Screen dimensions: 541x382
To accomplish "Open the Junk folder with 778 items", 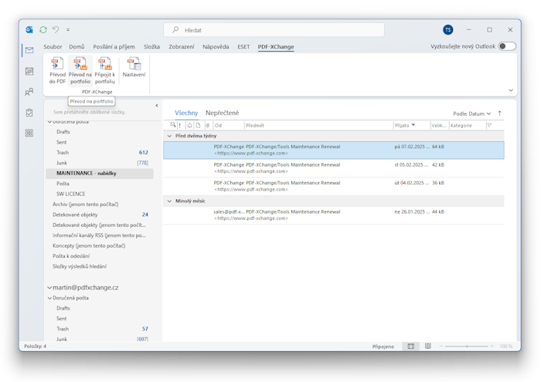I will click(100, 163).
